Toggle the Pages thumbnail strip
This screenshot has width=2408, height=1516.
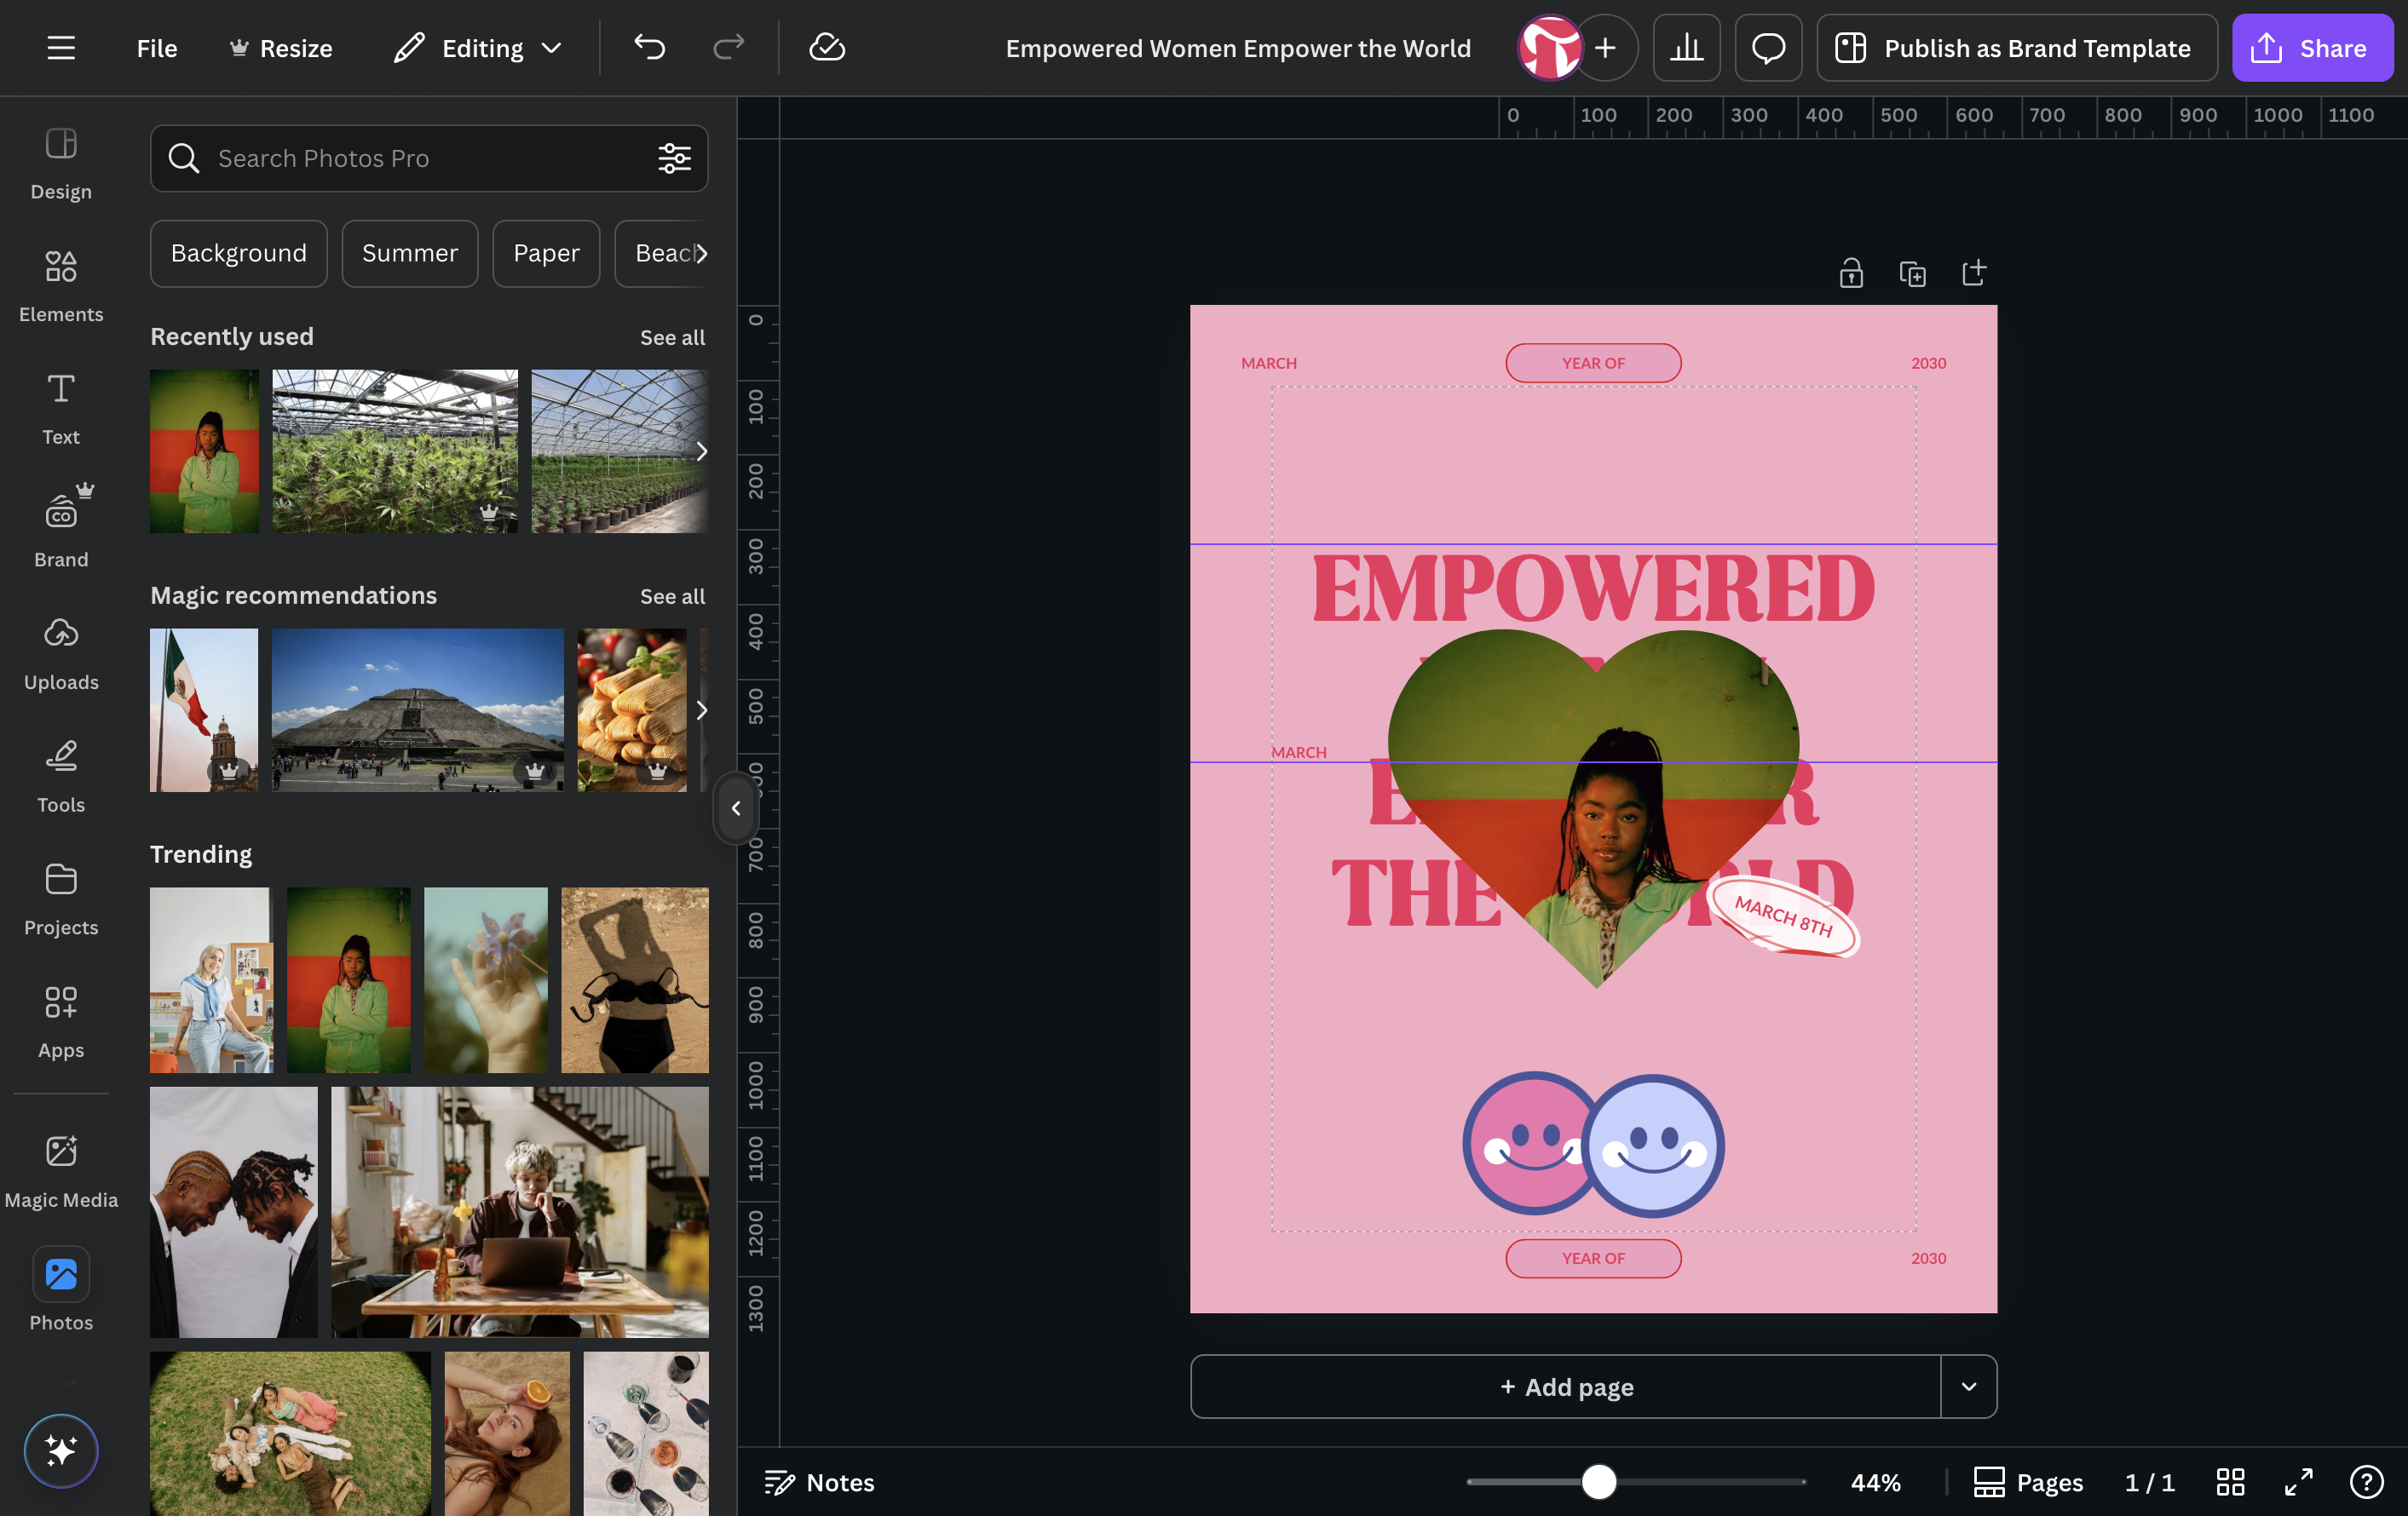click(x=2028, y=1482)
